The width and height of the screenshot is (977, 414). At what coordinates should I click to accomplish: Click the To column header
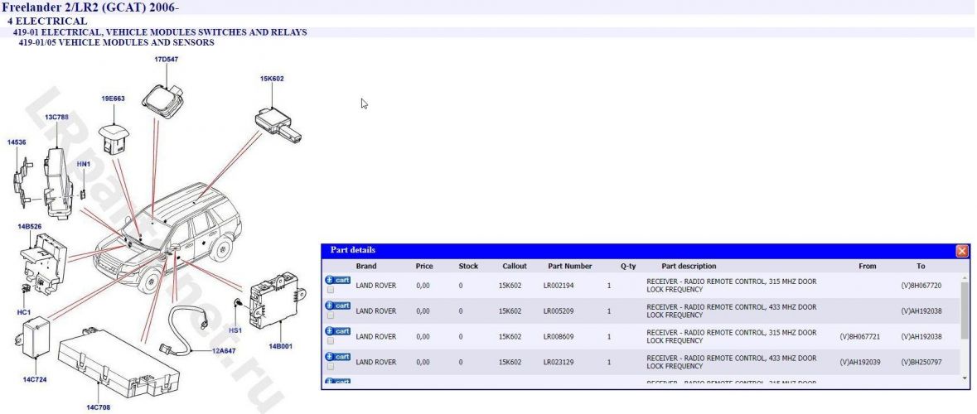click(921, 266)
